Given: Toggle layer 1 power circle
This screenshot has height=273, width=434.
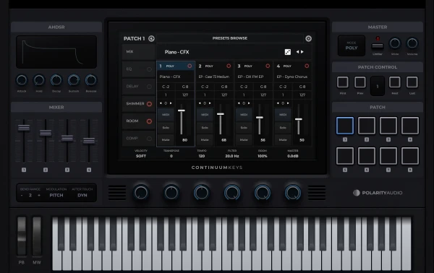Looking at the screenshot, I should [190, 66].
